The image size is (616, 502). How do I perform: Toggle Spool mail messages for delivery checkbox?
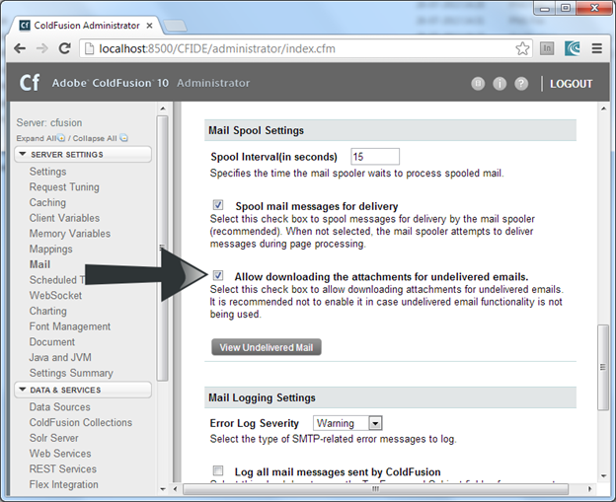coord(218,205)
